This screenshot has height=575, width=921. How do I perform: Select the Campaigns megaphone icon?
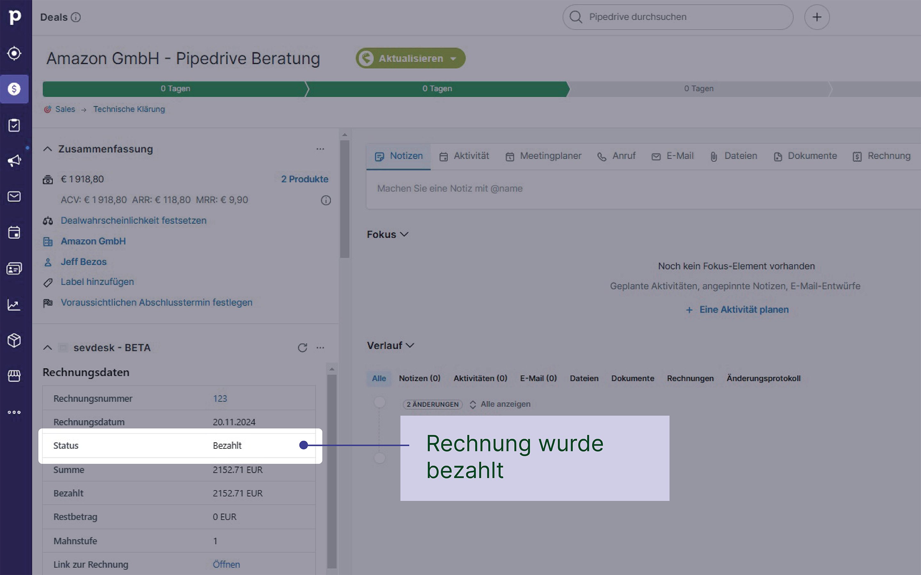(14, 160)
